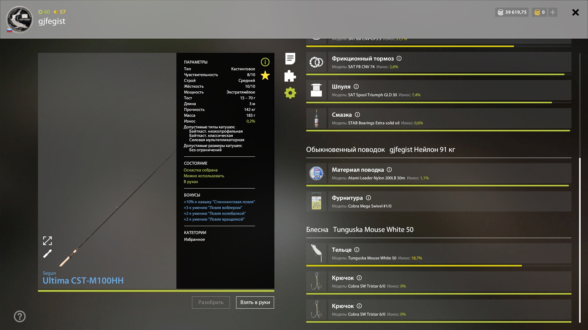The width and height of the screenshot is (588, 330).
Task: Open the gear settings tab
Action: 290,93
